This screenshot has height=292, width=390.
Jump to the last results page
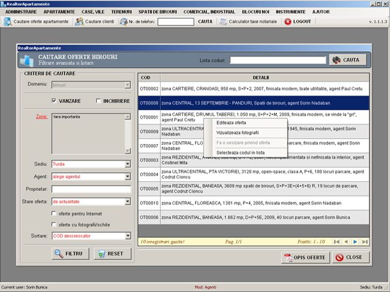(364, 242)
